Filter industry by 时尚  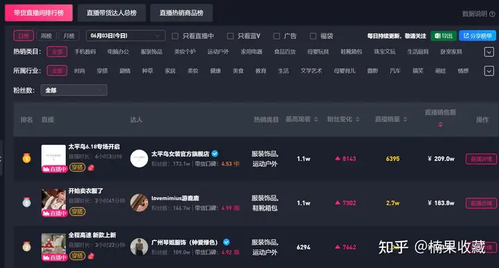click(80, 71)
